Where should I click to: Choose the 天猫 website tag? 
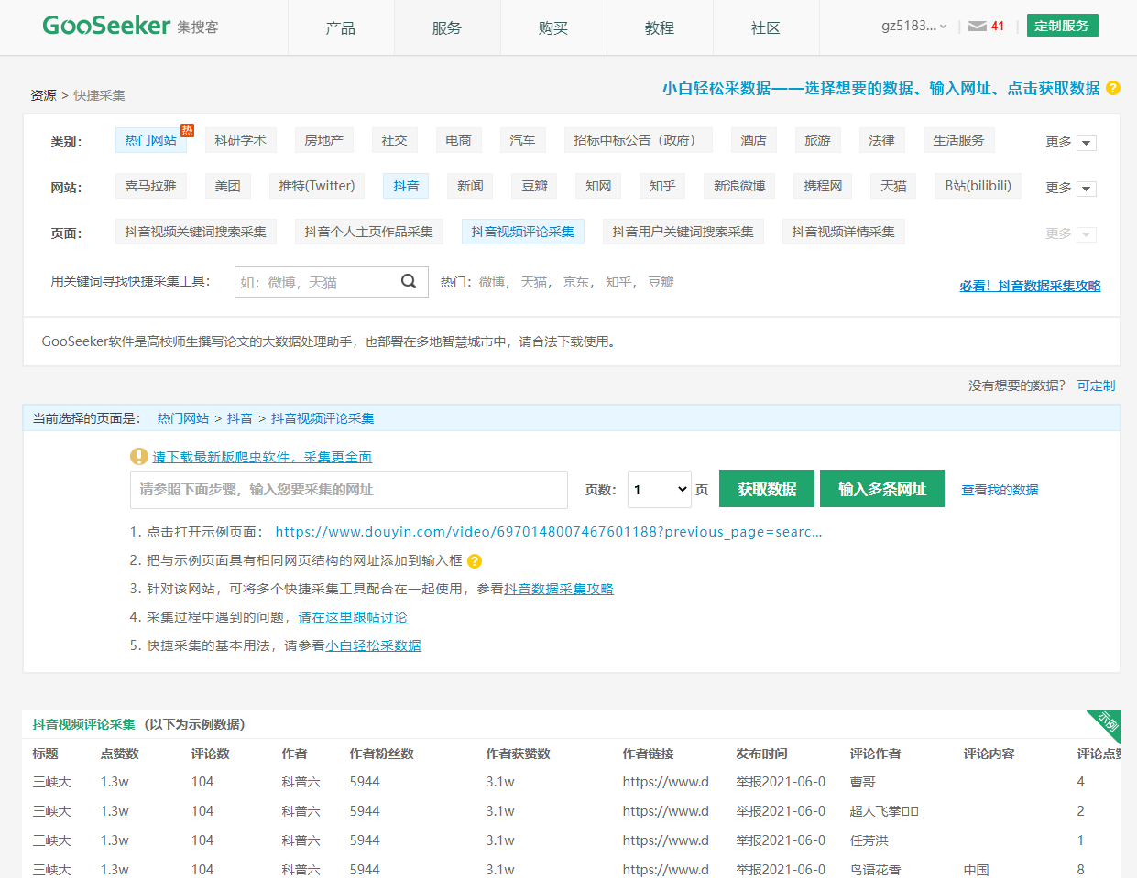click(893, 186)
